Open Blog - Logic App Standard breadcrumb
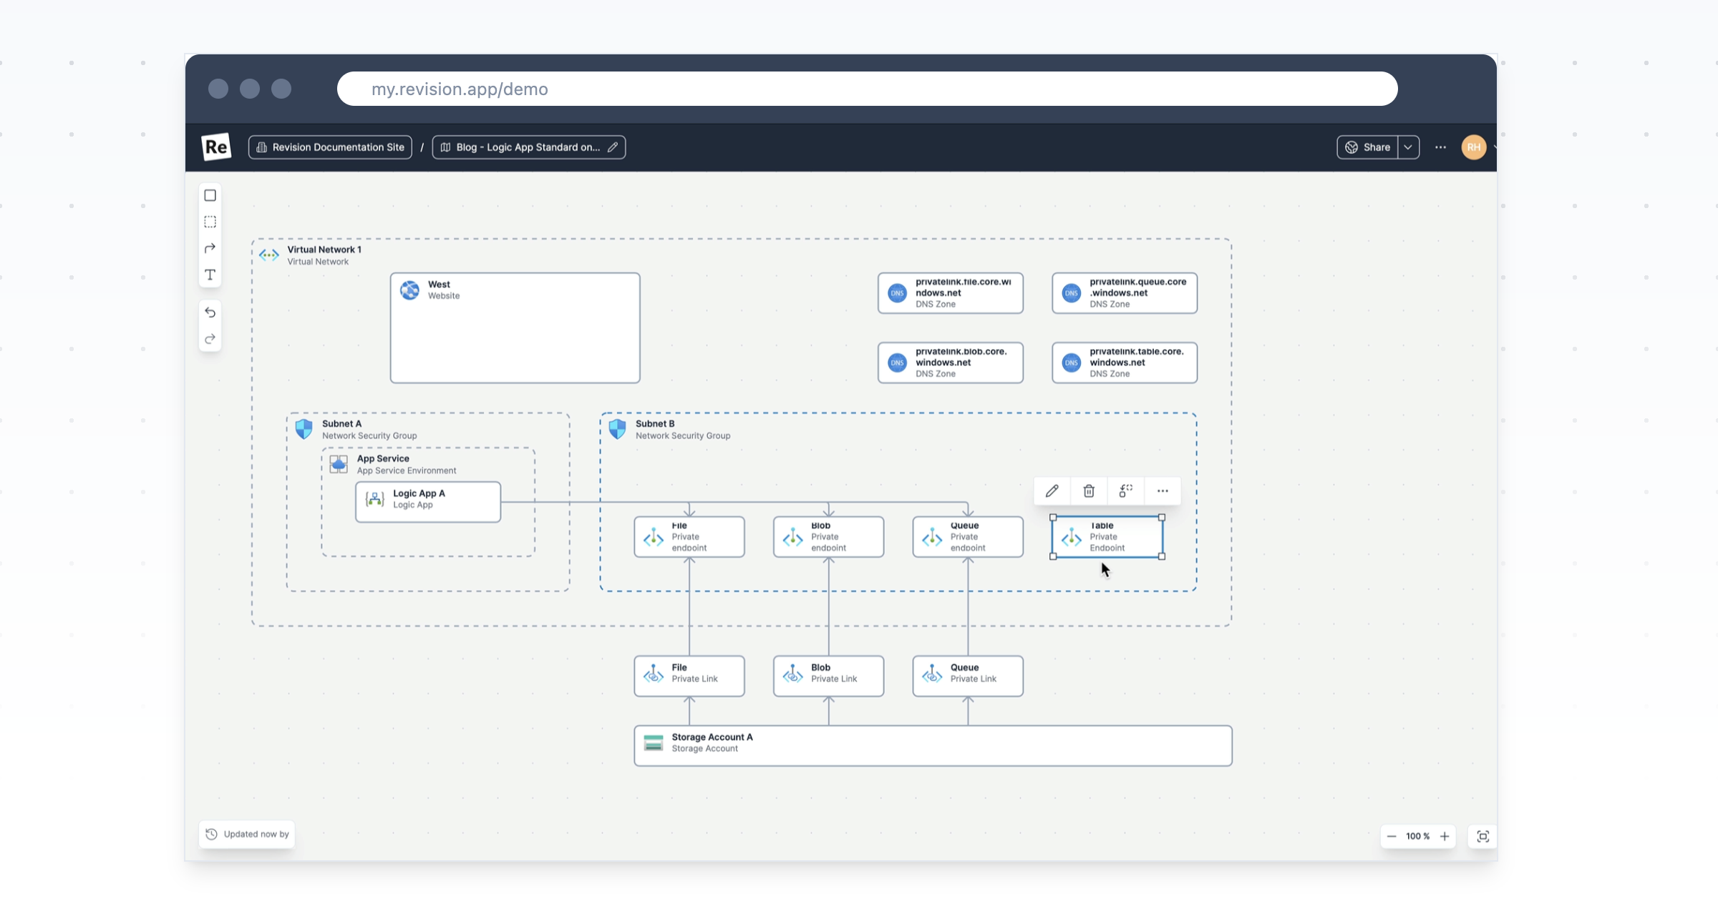1718x901 pixels. [x=528, y=147]
